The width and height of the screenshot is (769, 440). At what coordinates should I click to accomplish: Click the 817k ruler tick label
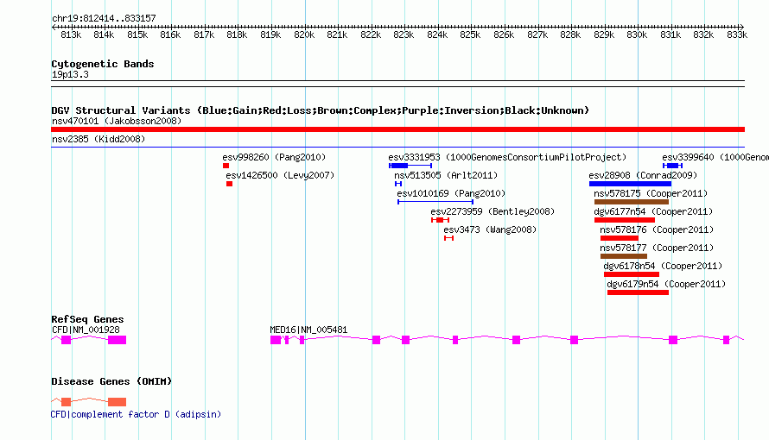point(204,35)
